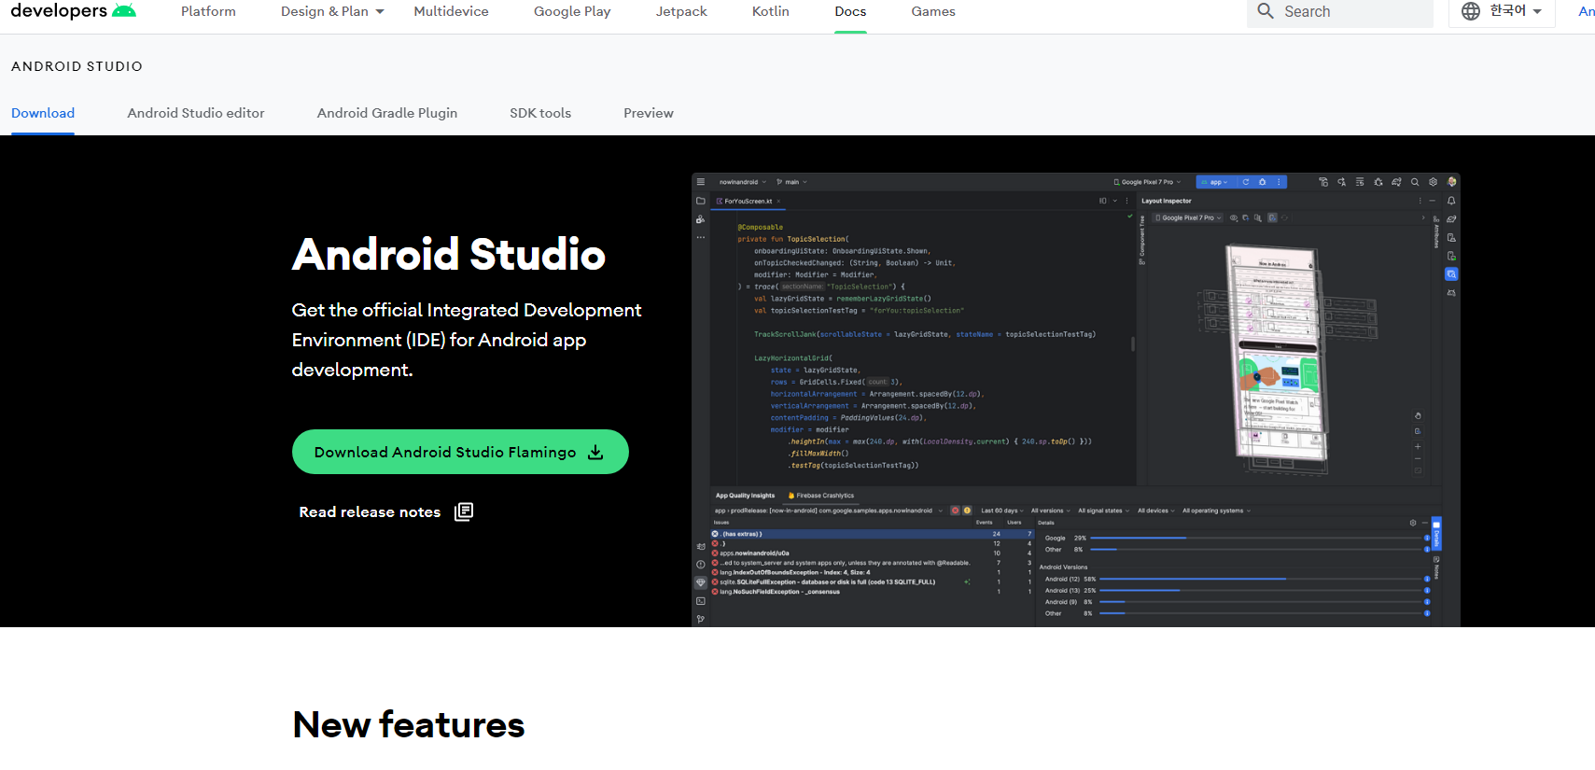Switch to the Android Gradle Plugin tab
This screenshot has width=1595, height=770.
click(x=387, y=113)
